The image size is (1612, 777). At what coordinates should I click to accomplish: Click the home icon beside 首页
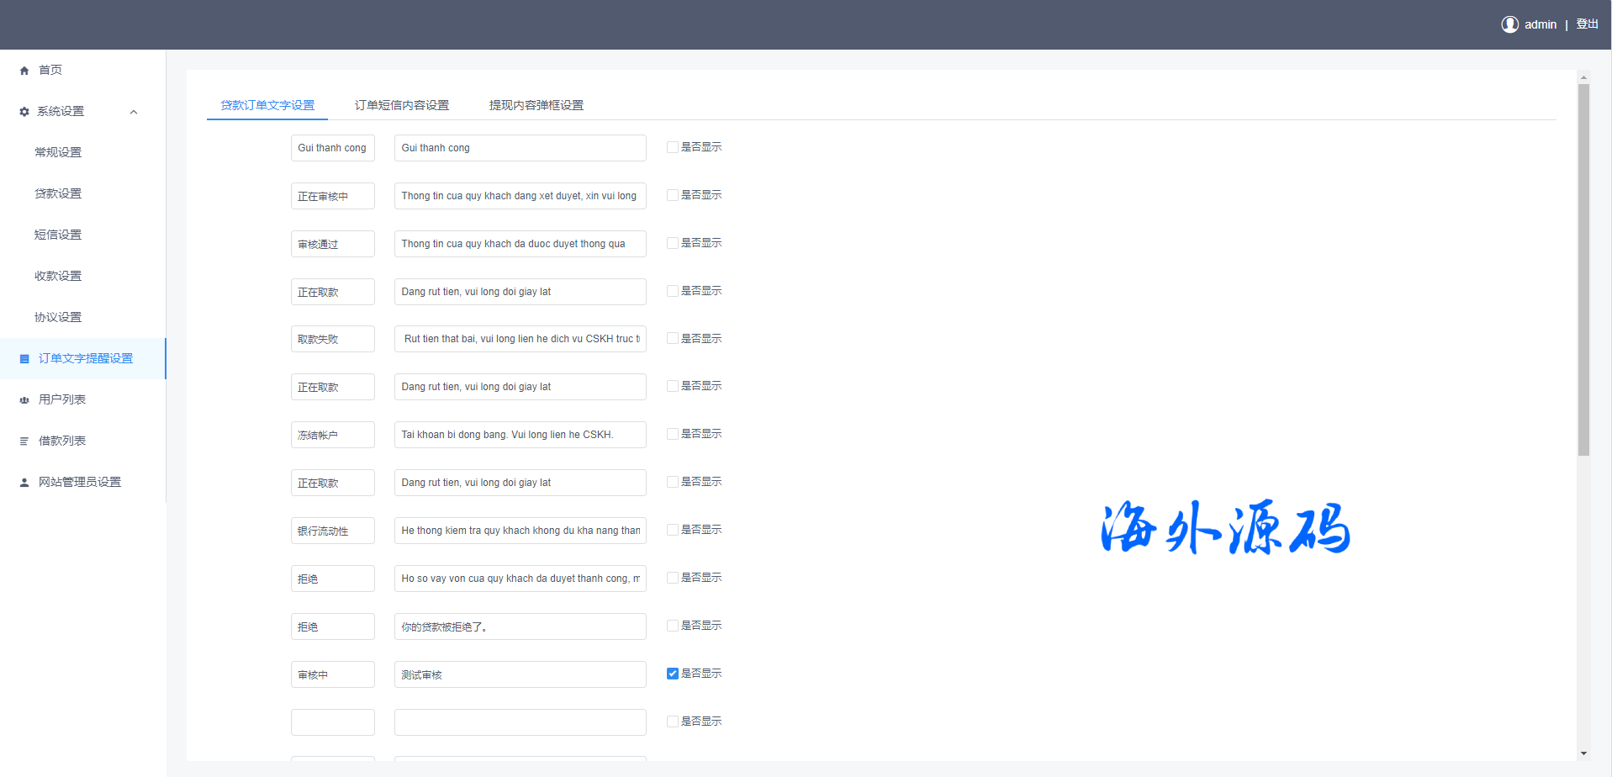coord(24,71)
